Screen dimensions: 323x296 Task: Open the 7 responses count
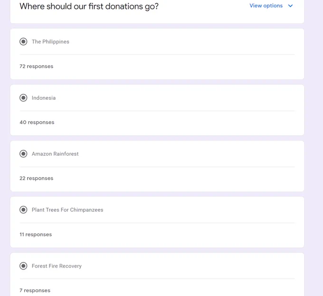[35, 290]
